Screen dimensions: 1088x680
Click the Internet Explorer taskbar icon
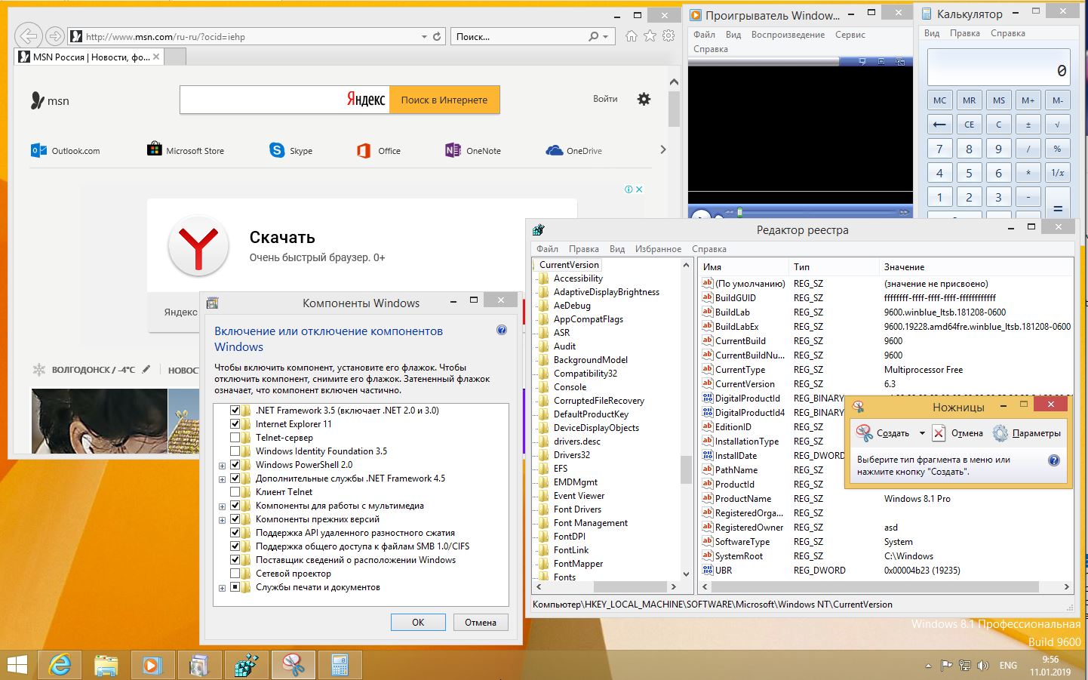60,665
